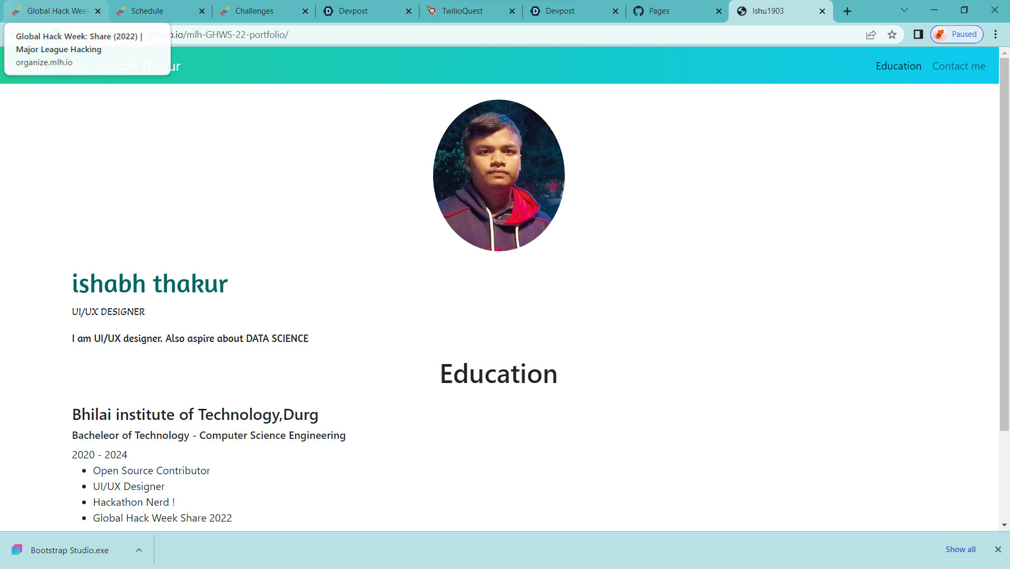
Task: Click the Hackathon Nerd ! list item
Action: [x=134, y=502]
